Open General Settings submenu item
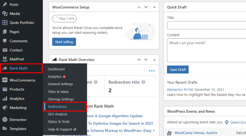 point(60,84)
